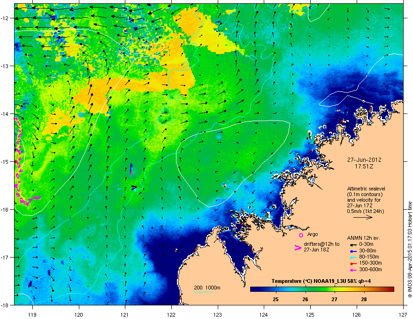Click the magenta Argo circle legend icon
Screen dimensions: 413x319
point(301,235)
